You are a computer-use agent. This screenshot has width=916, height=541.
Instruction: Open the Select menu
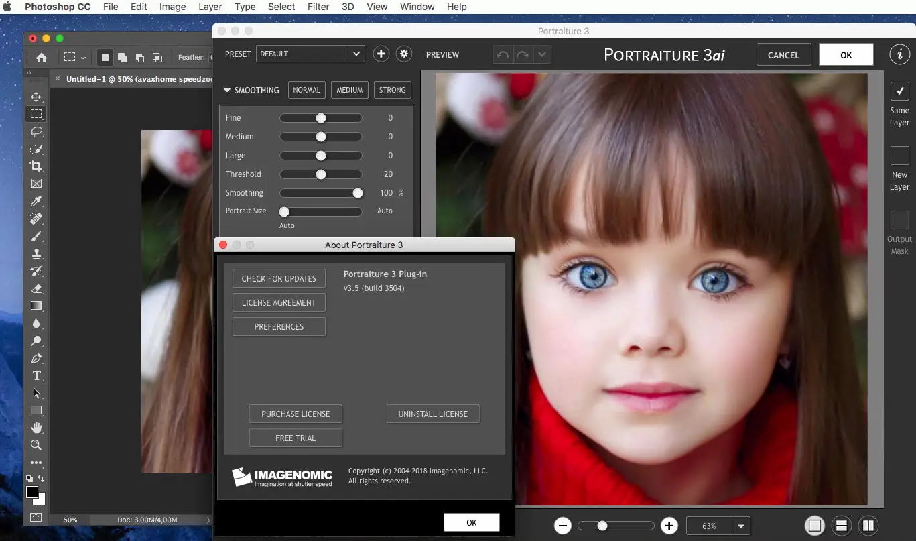point(281,7)
